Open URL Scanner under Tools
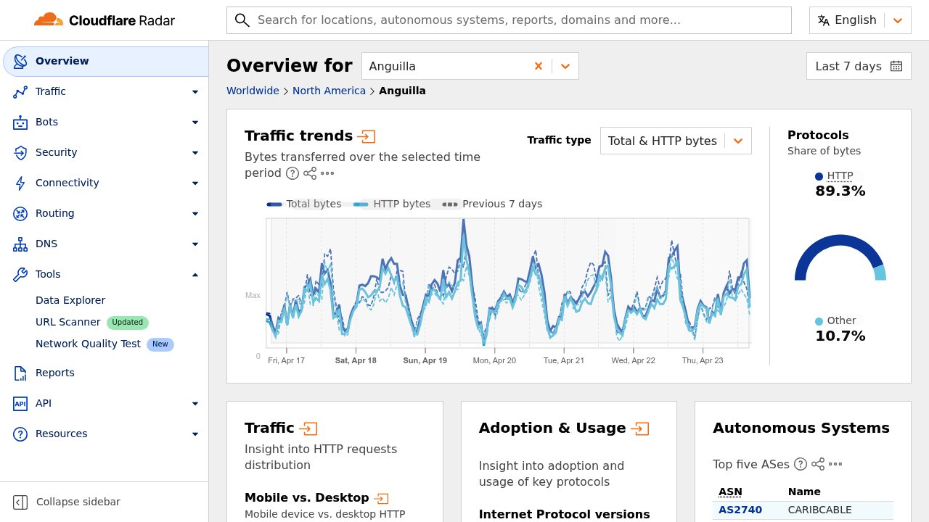Viewport: 929px width, 522px height. pyautogui.click(x=68, y=322)
